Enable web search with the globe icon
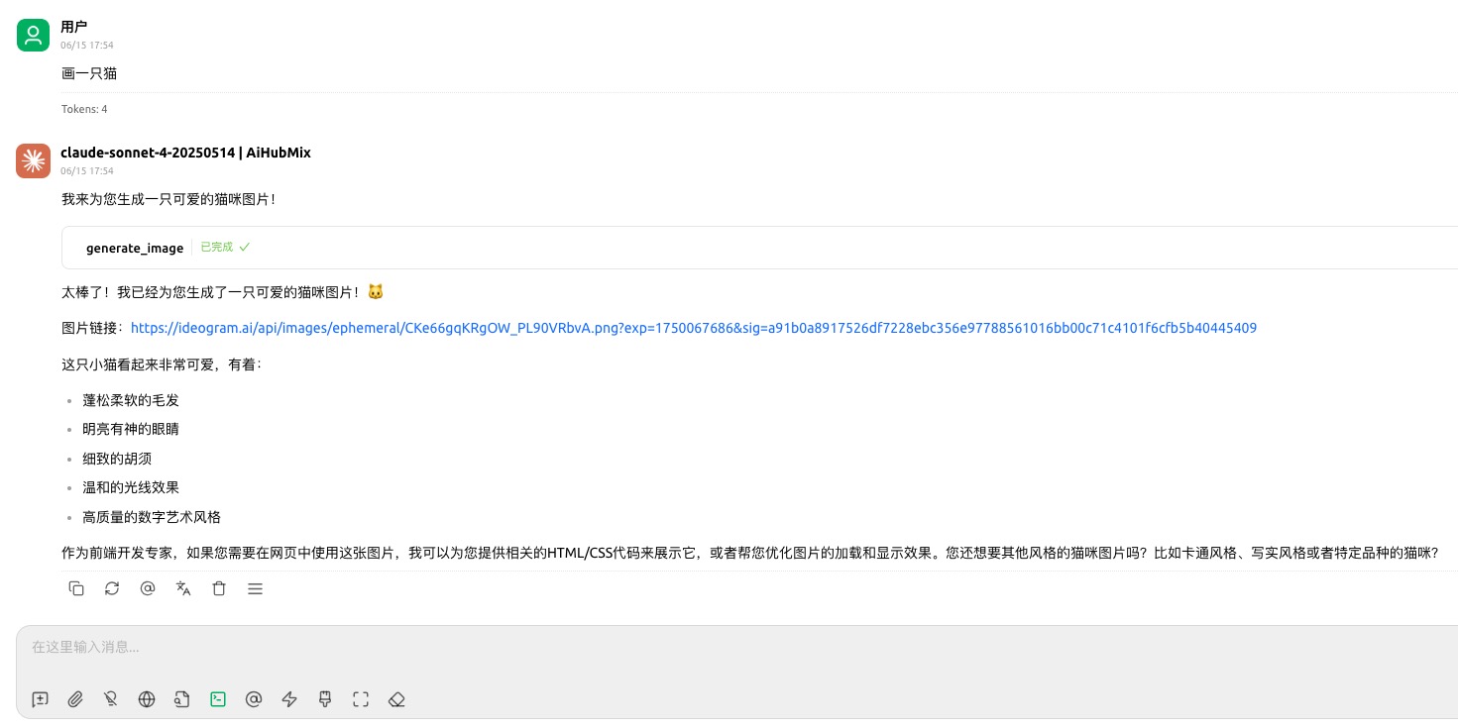 (147, 699)
